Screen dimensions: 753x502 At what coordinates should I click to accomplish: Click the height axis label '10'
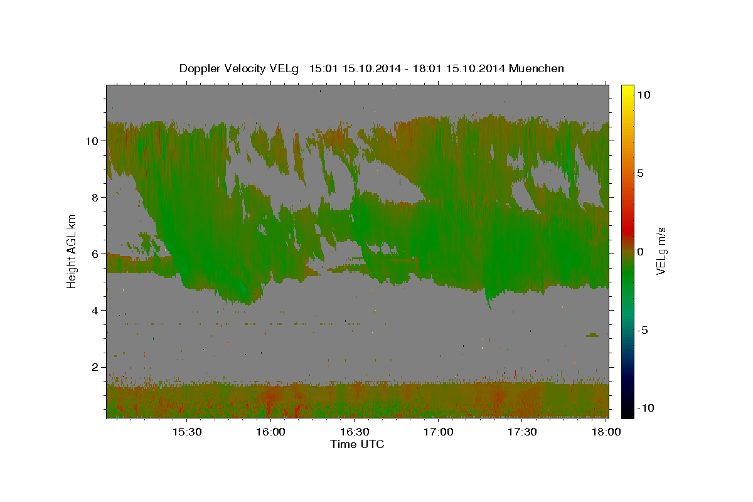(x=91, y=141)
